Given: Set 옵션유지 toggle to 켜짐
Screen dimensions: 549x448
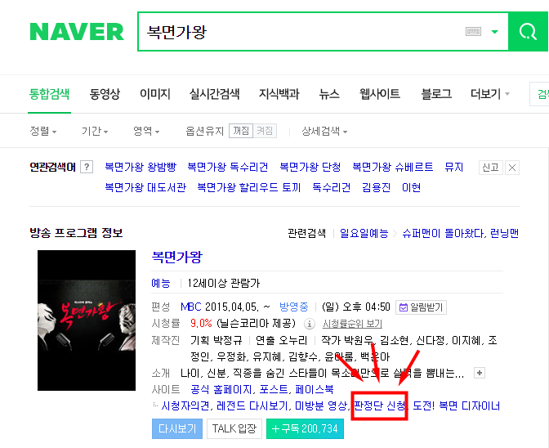Looking at the screenshot, I should click(x=265, y=131).
